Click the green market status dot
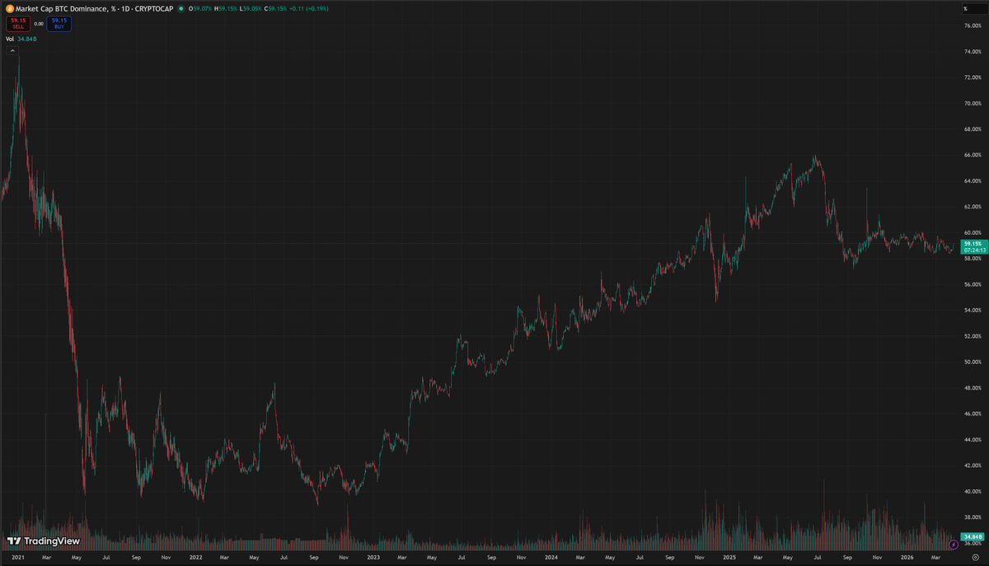Screen dimensions: 989x566 (x=181, y=8)
